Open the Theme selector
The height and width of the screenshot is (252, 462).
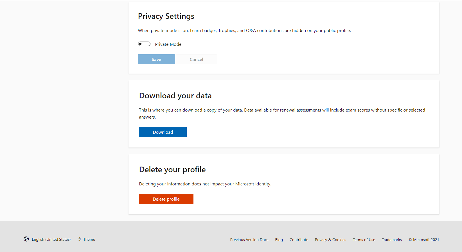pyautogui.click(x=86, y=239)
